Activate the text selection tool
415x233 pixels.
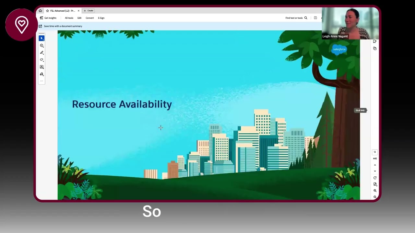[41, 67]
